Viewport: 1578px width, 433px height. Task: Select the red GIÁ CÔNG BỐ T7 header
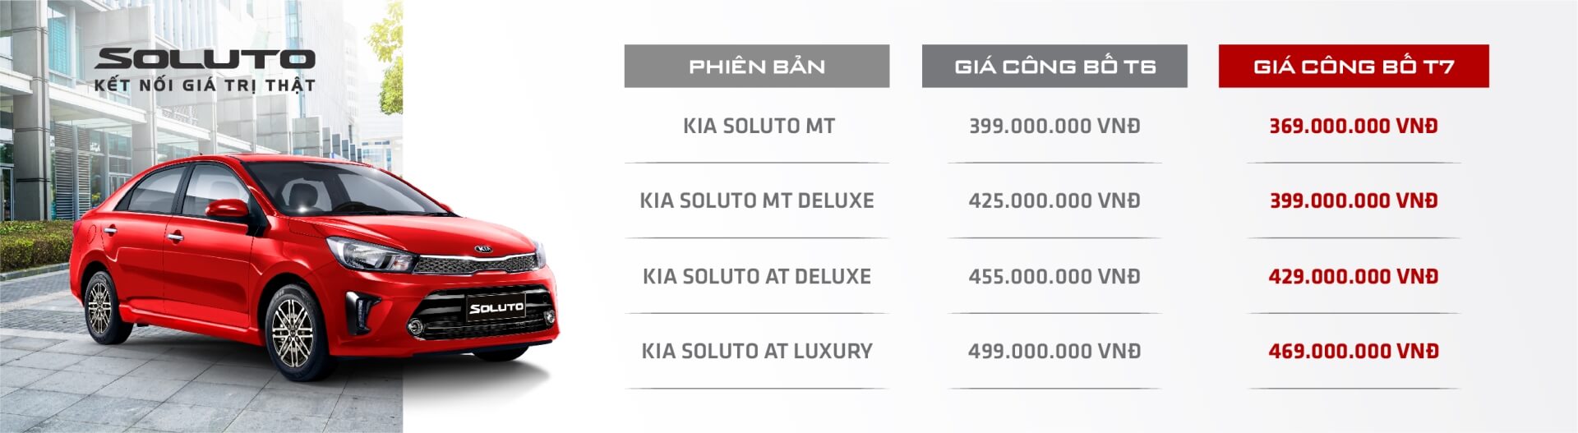tap(1354, 67)
